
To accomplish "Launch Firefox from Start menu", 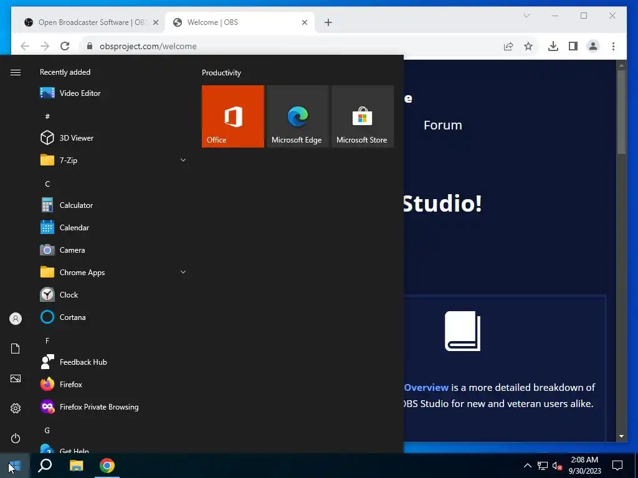I will coord(113,385).
